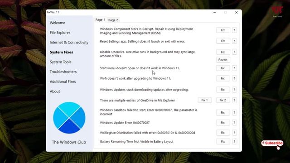This screenshot has width=290, height=163.
Task: Open help for Start Menu doesn't open fix
Action: tap(234, 68)
